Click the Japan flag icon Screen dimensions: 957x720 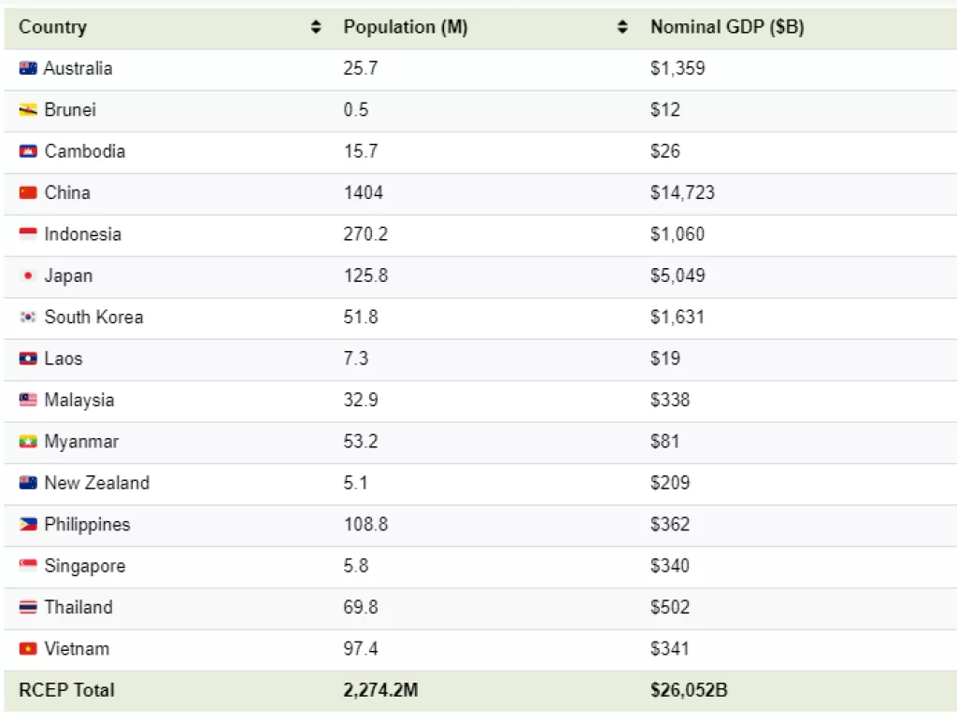[x=28, y=275]
